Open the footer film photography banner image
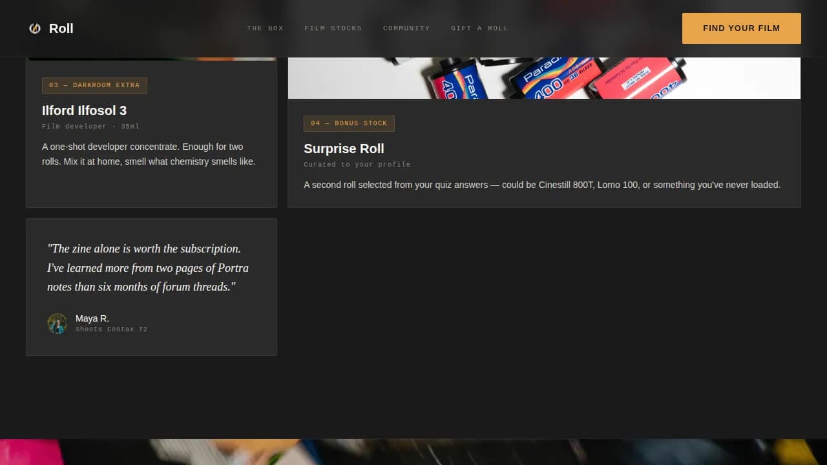 [413, 452]
